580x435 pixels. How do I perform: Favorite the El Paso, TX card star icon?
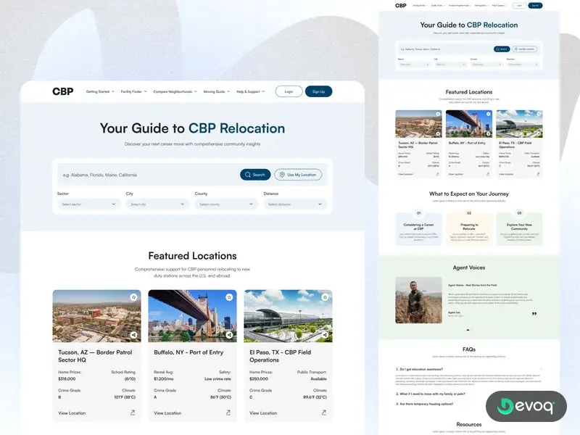325,297
